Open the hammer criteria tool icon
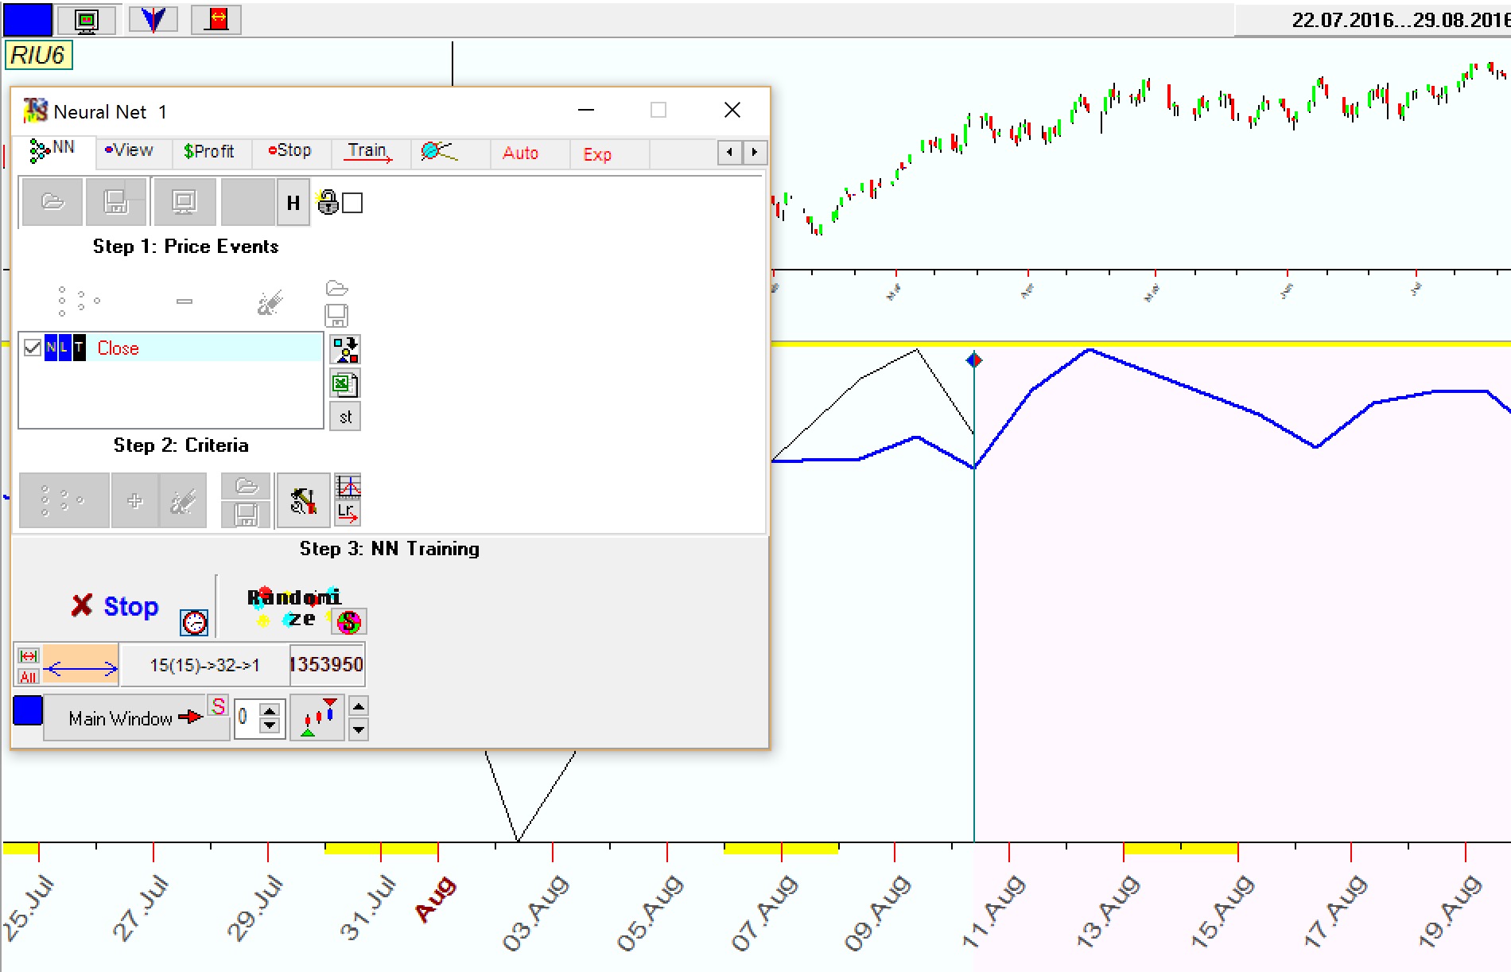This screenshot has height=972, width=1511. coord(303,501)
